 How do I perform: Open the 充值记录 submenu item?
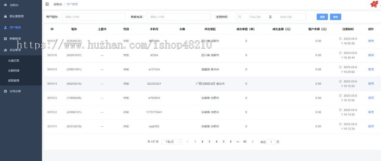(x=14, y=61)
